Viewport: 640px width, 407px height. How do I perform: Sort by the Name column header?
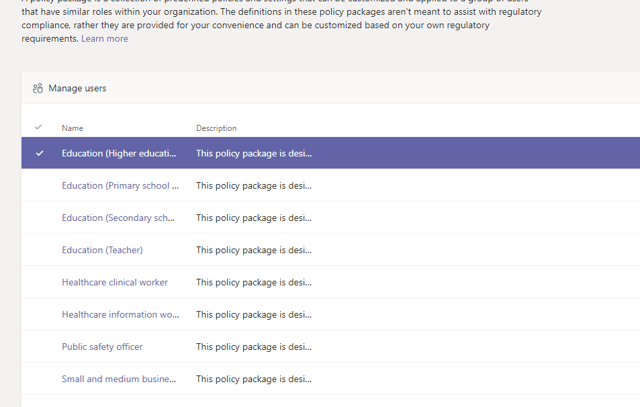(x=73, y=128)
